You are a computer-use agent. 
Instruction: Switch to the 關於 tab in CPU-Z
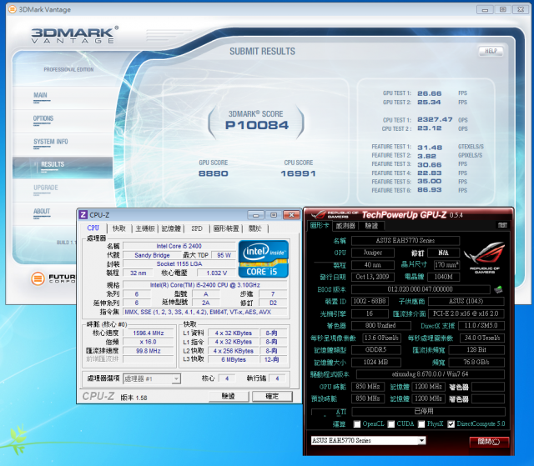[255, 228]
